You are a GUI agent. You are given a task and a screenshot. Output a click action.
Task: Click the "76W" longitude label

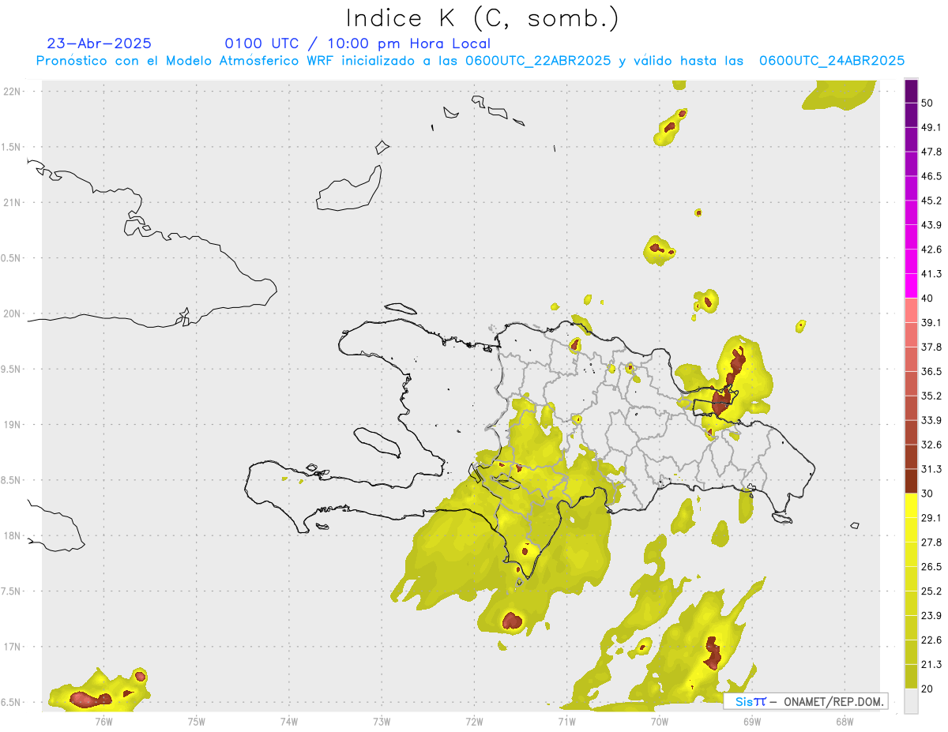(103, 721)
